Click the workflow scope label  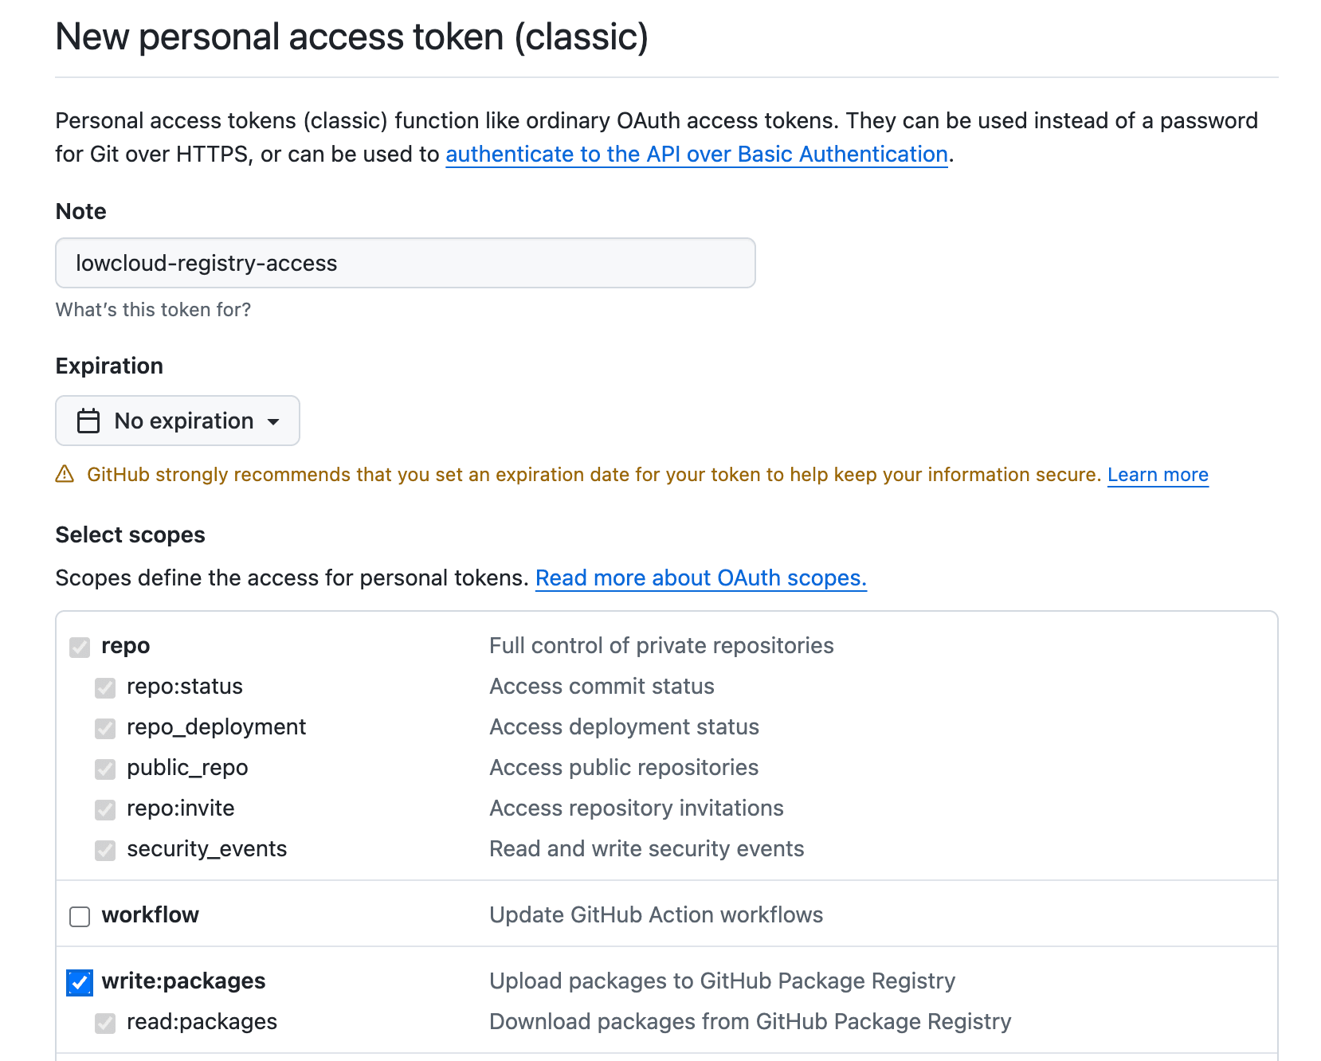(x=151, y=914)
